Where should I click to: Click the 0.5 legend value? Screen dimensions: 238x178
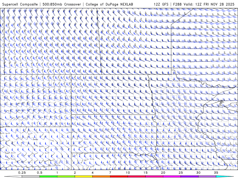(x=40, y=173)
